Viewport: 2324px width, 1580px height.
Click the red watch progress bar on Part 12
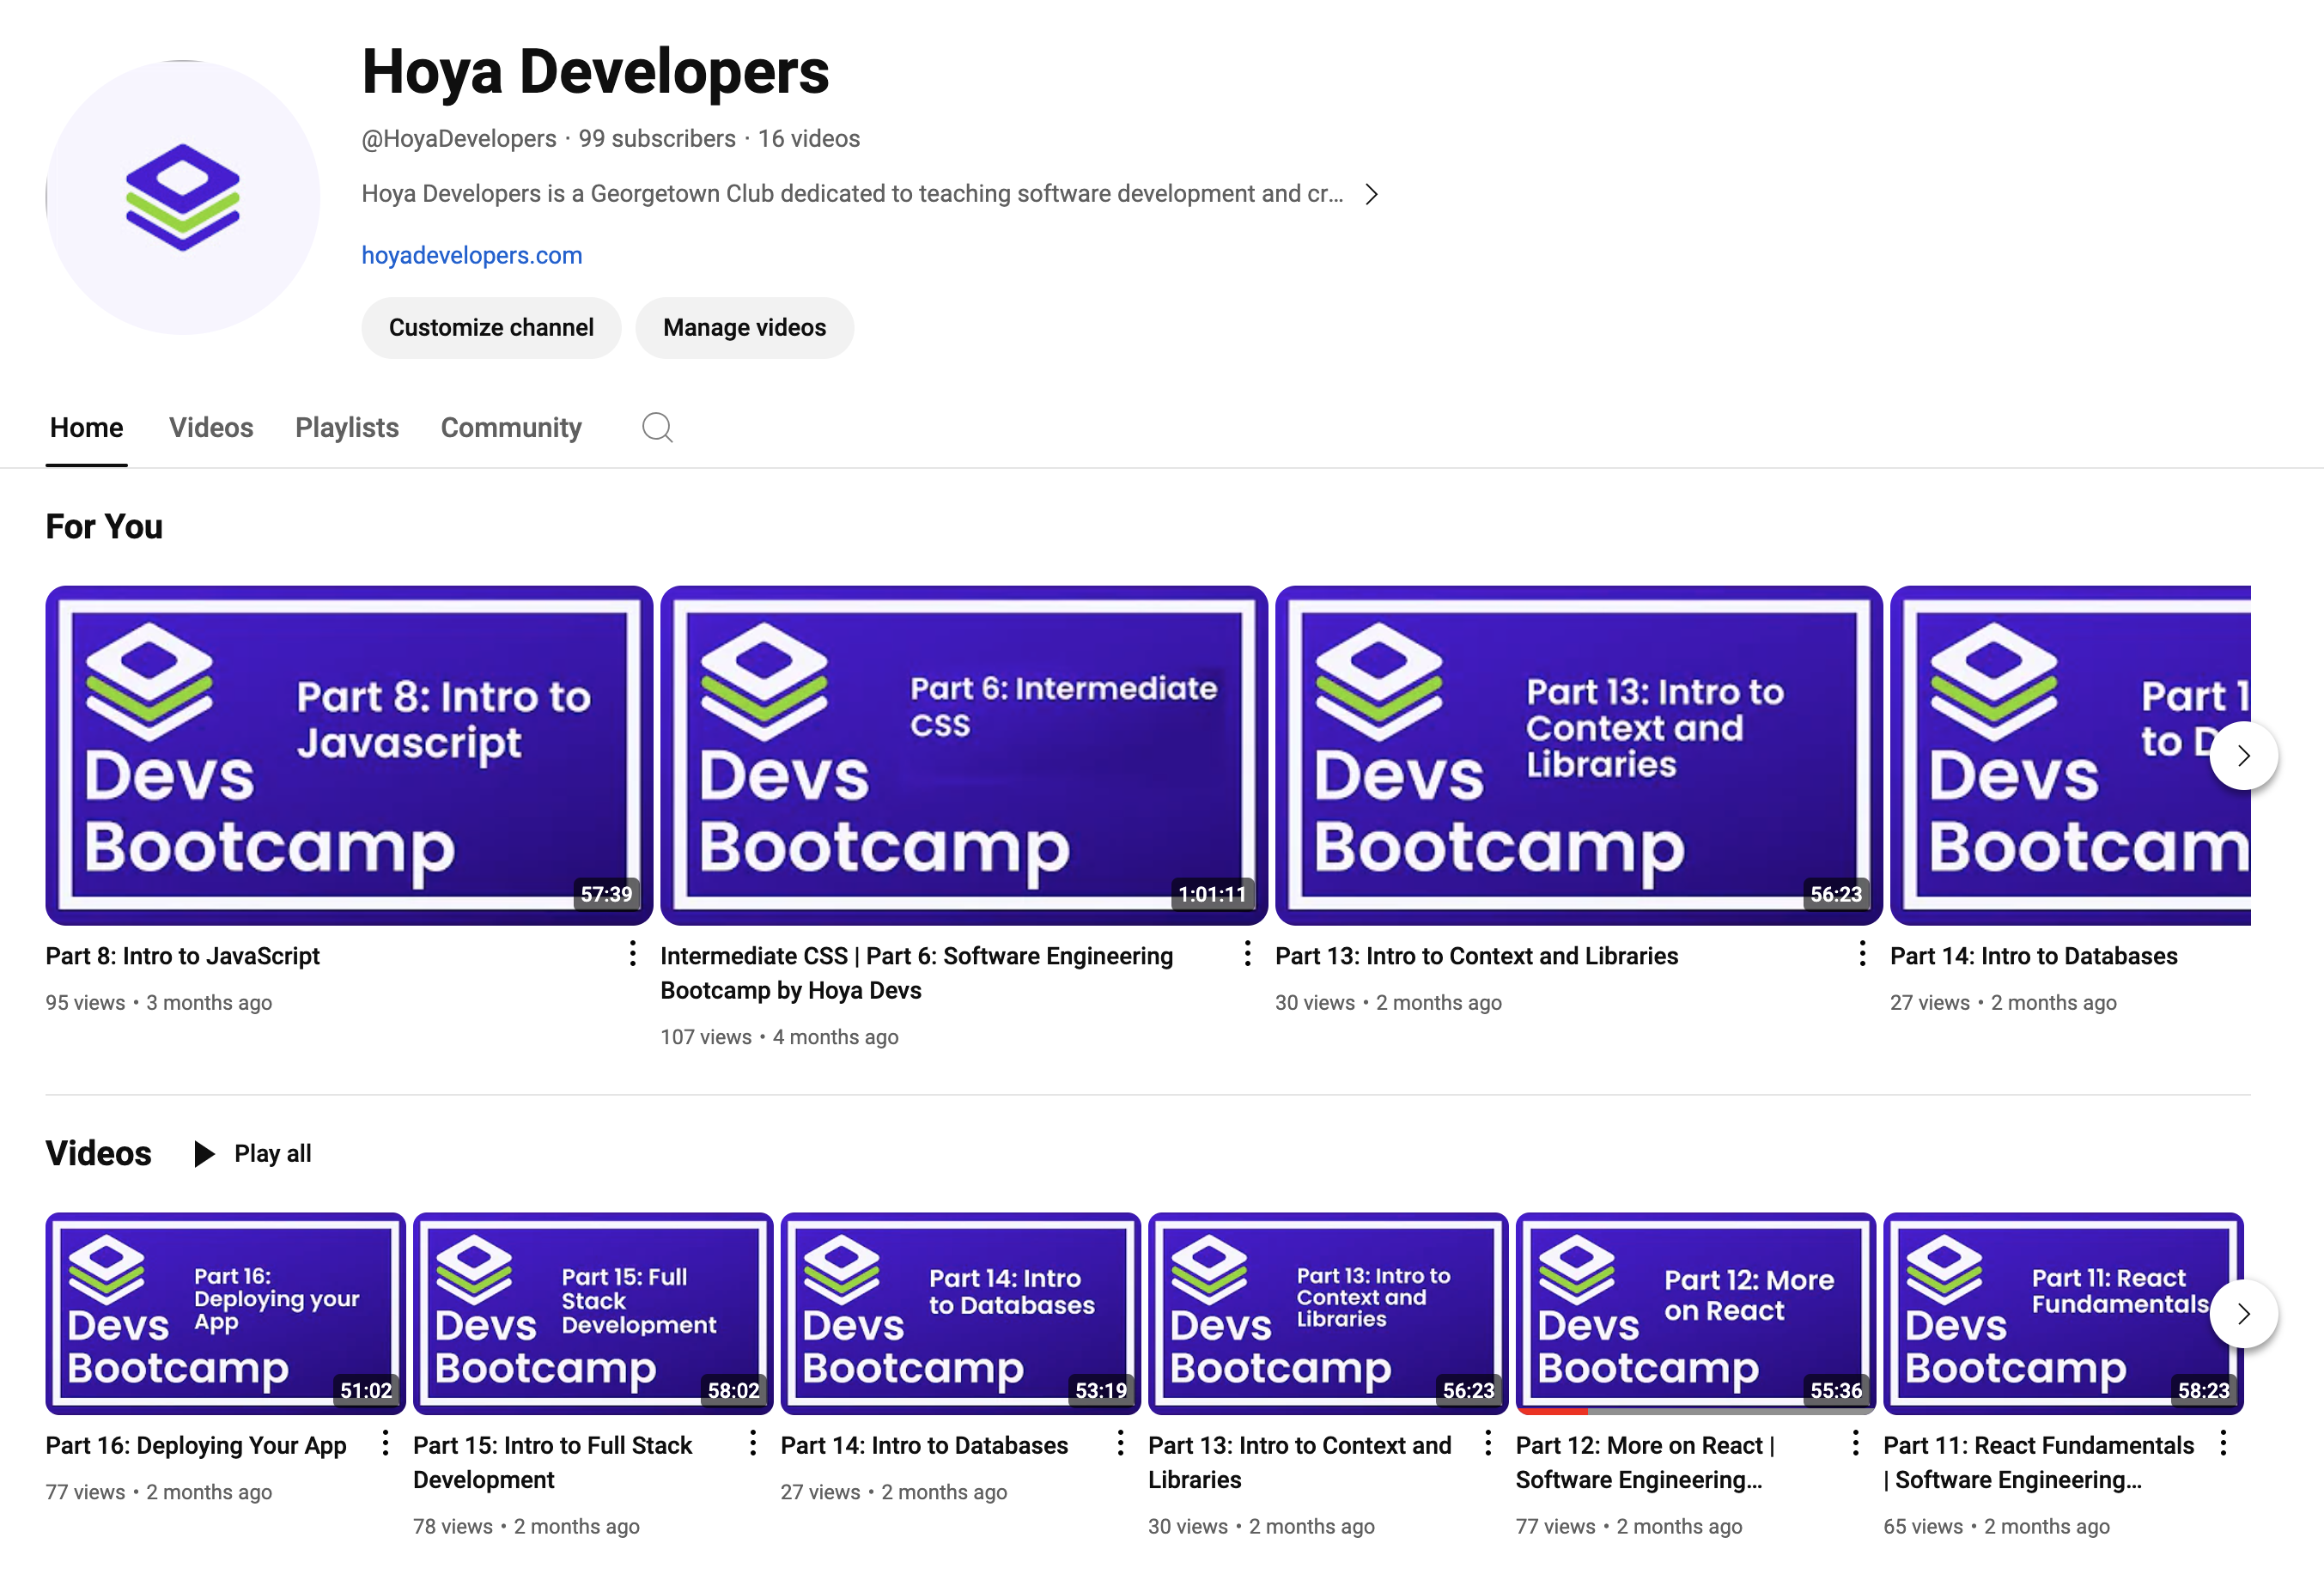1552,1411
